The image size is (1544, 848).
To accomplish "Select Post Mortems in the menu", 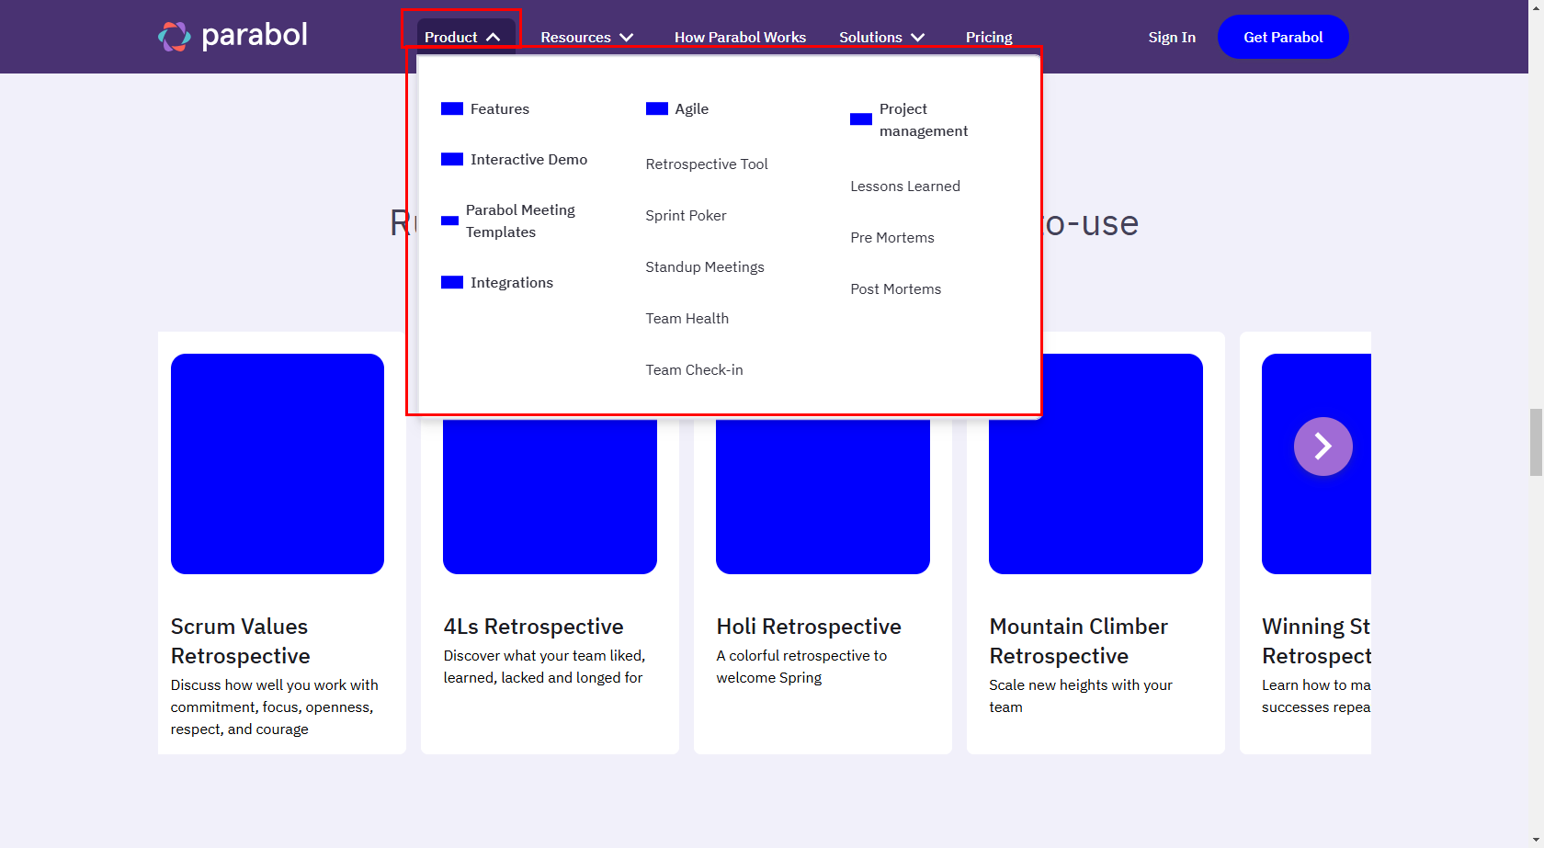I will [895, 289].
